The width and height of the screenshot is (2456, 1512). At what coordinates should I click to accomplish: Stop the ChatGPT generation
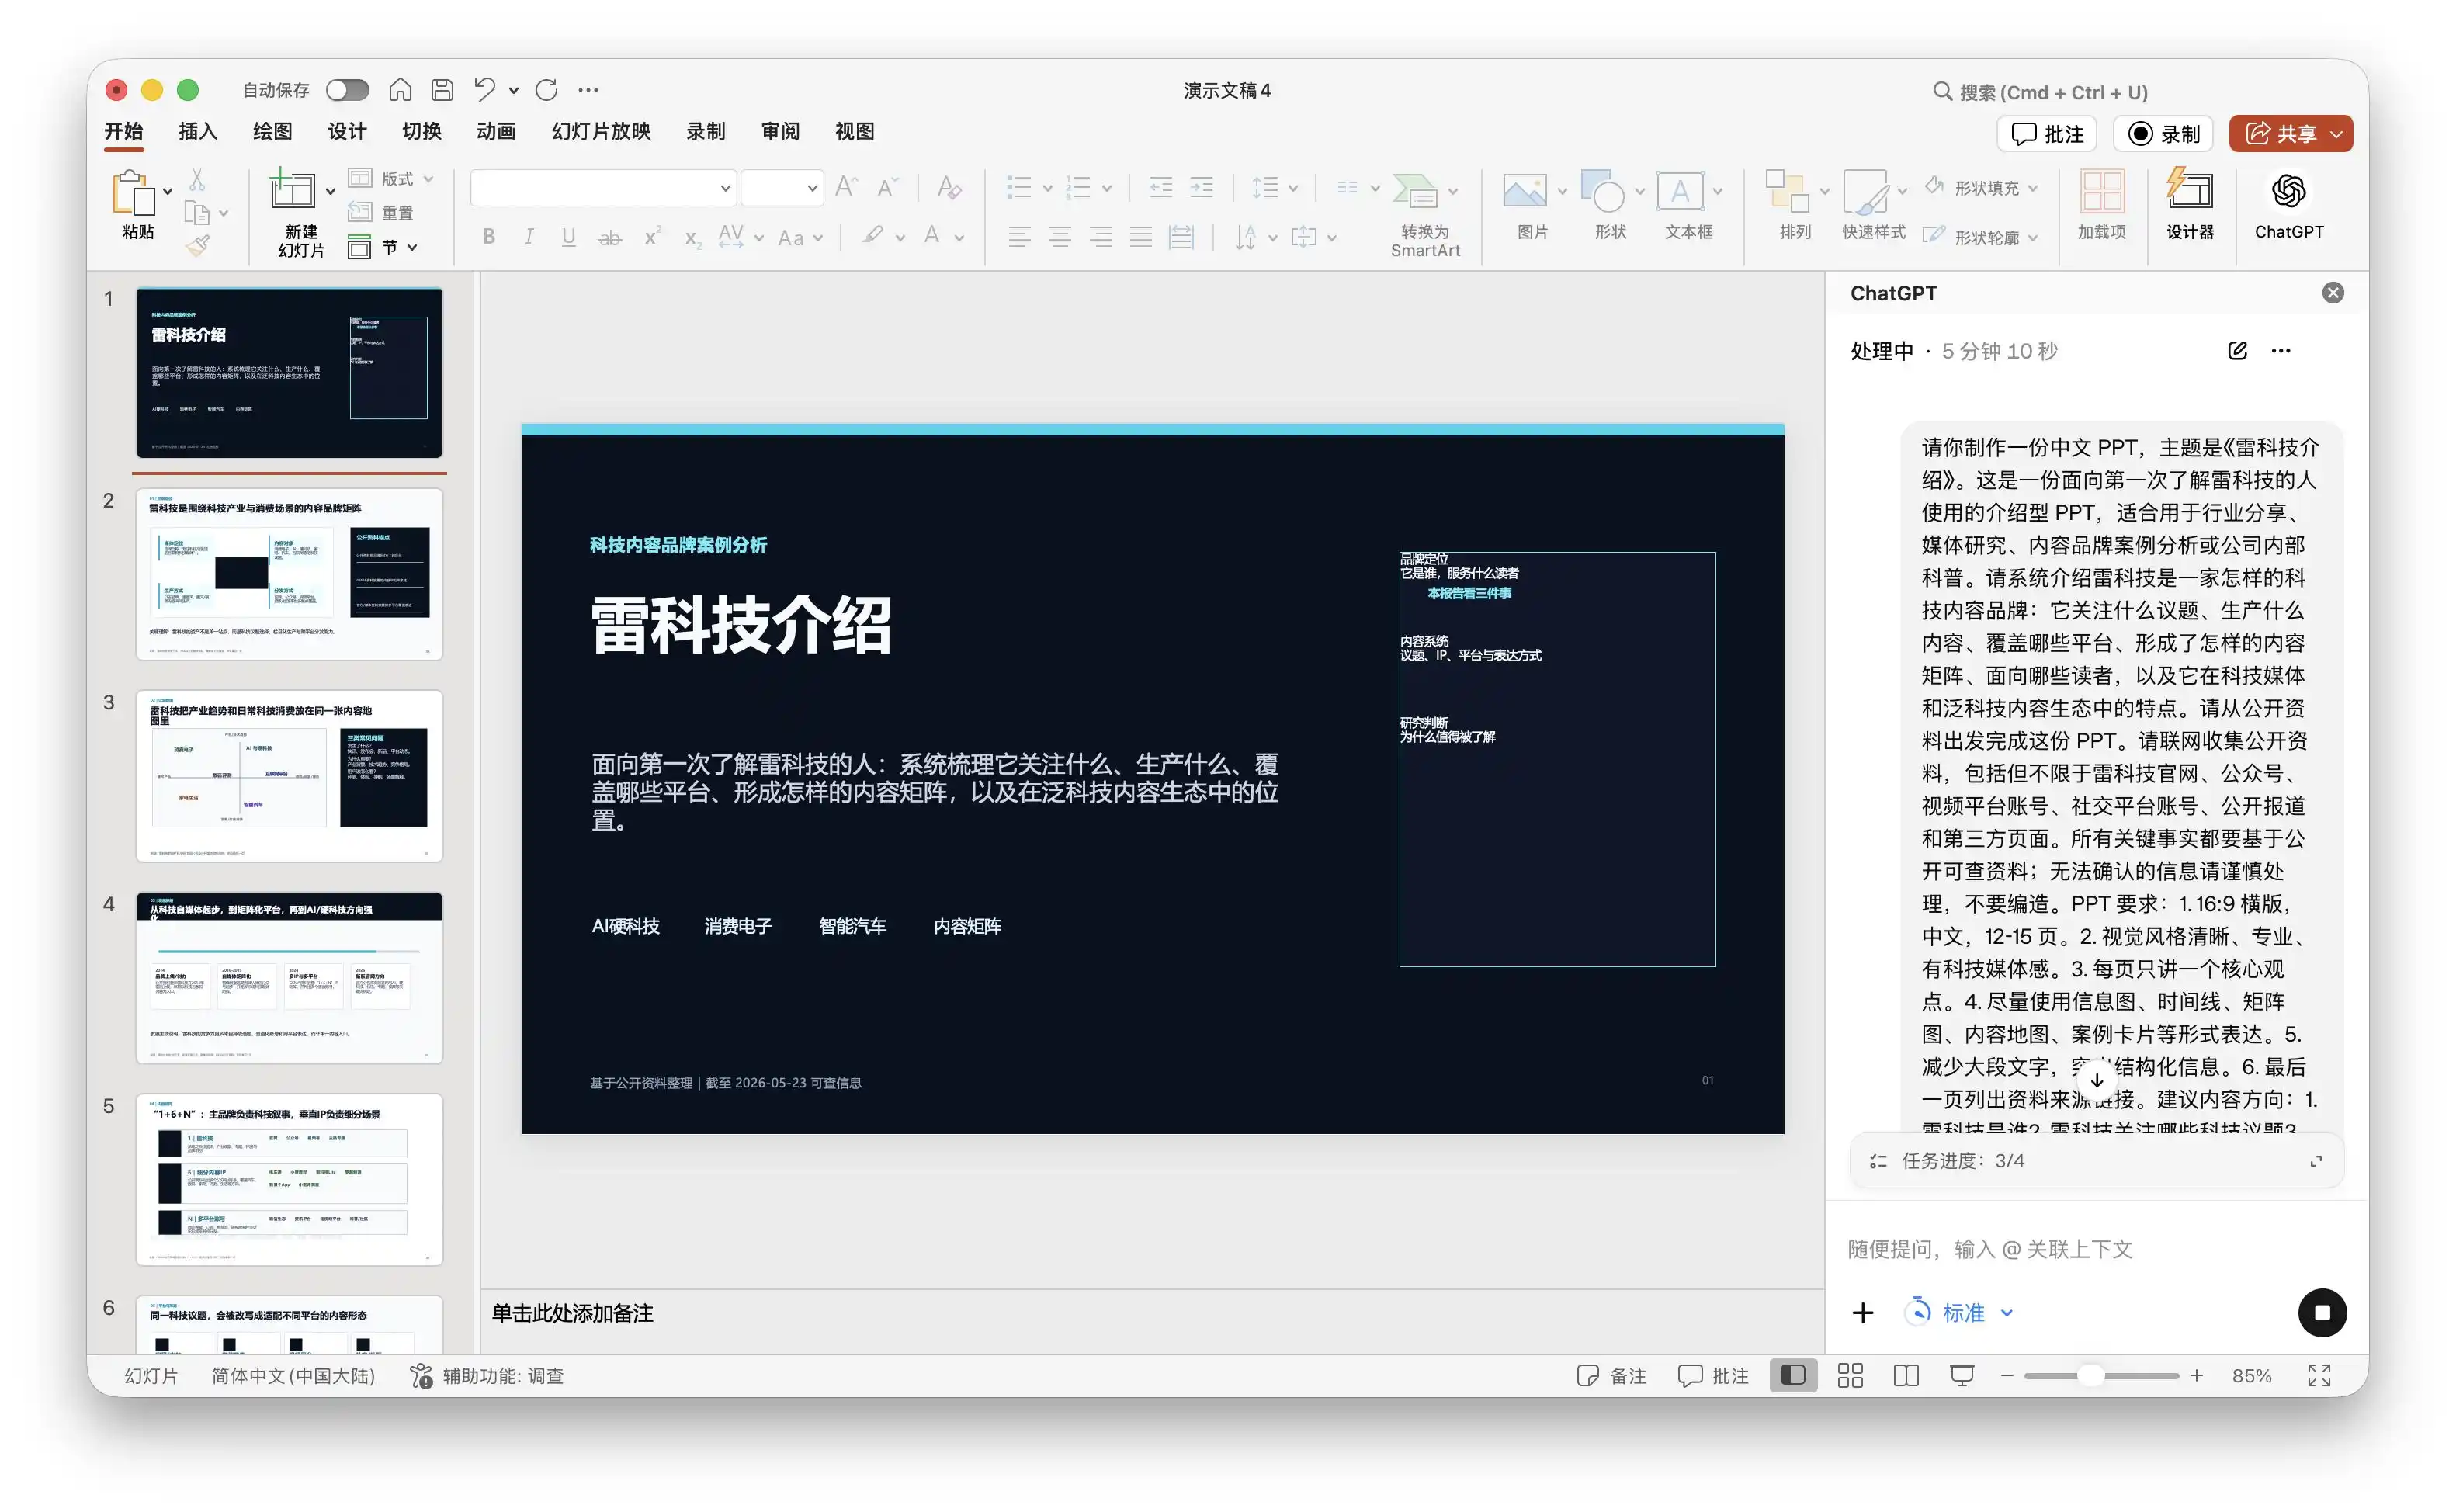click(2322, 1313)
